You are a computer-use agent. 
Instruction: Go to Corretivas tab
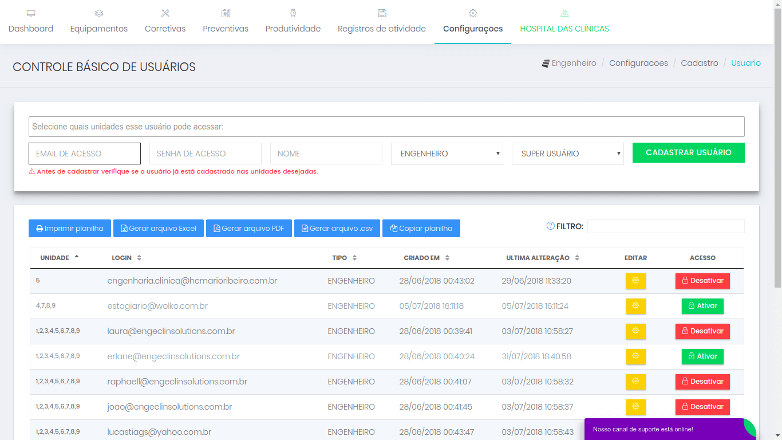pos(165,22)
